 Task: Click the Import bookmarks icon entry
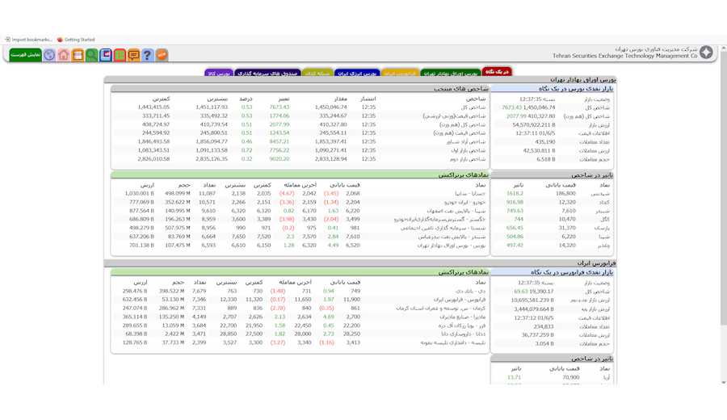29,40
